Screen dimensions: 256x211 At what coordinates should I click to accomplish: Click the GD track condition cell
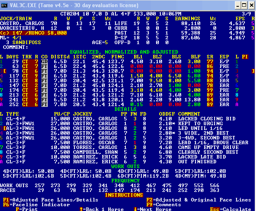click(x=44, y=62)
